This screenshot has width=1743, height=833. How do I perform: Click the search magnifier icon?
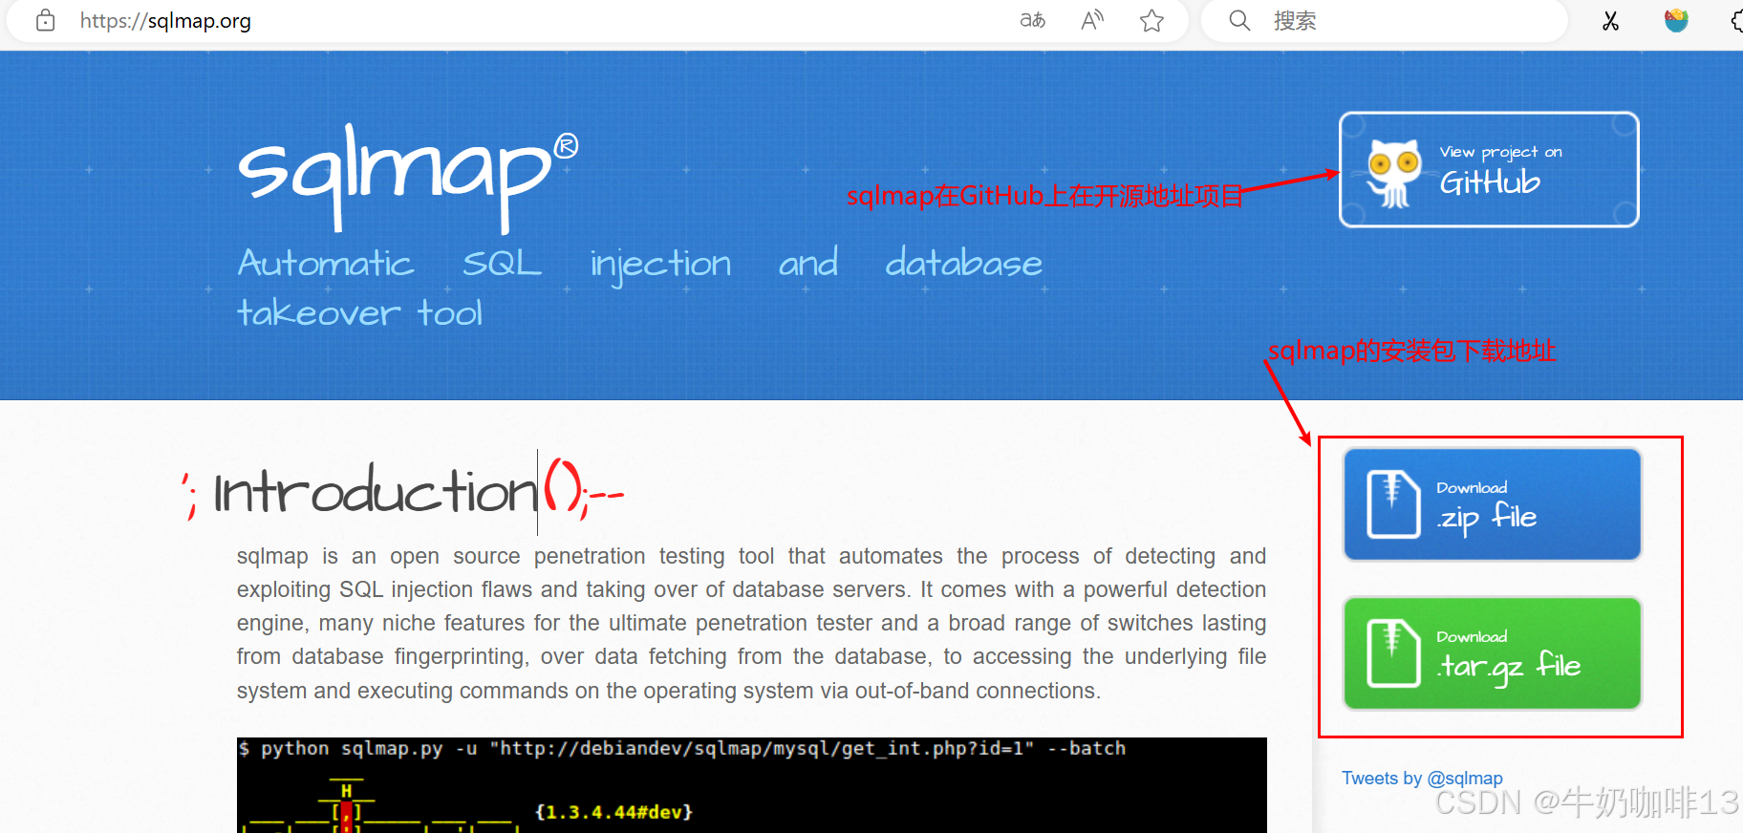tap(1239, 20)
